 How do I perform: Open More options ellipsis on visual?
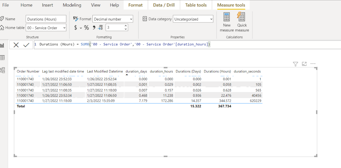coord(313,64)
